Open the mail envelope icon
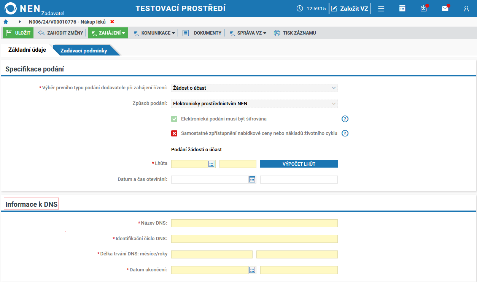 click(x=445, y=8)
